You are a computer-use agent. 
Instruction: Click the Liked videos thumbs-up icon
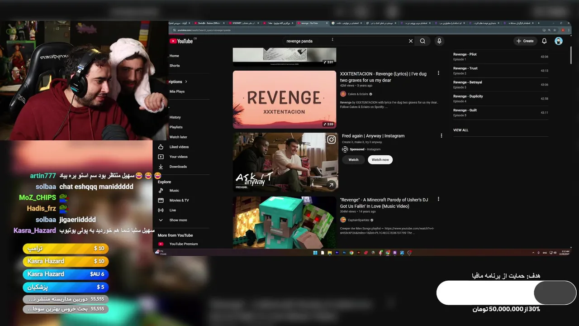tap(161, 147)
